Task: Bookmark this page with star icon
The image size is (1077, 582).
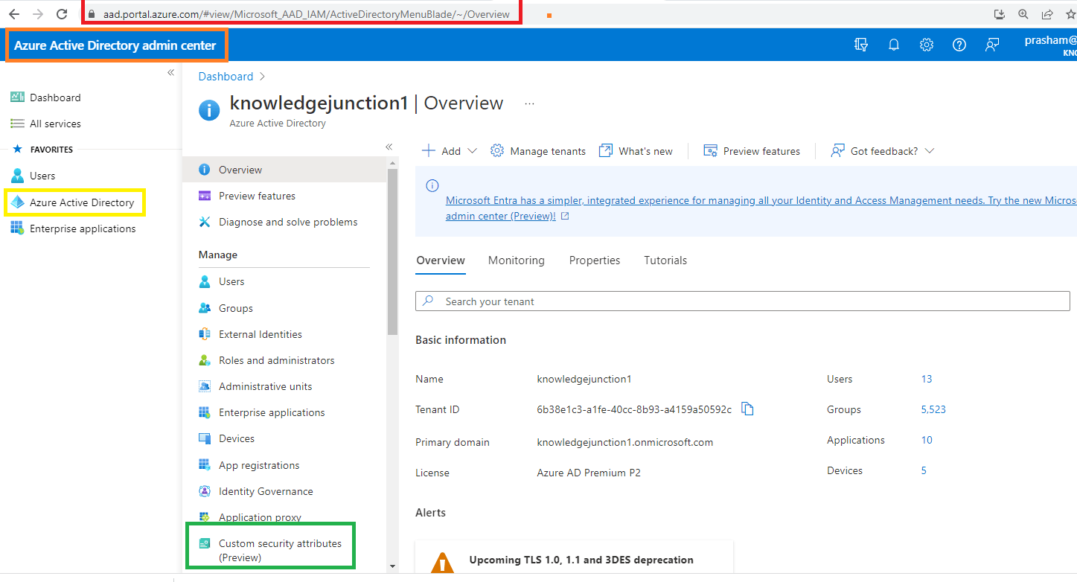Action: click(1070, 14)
